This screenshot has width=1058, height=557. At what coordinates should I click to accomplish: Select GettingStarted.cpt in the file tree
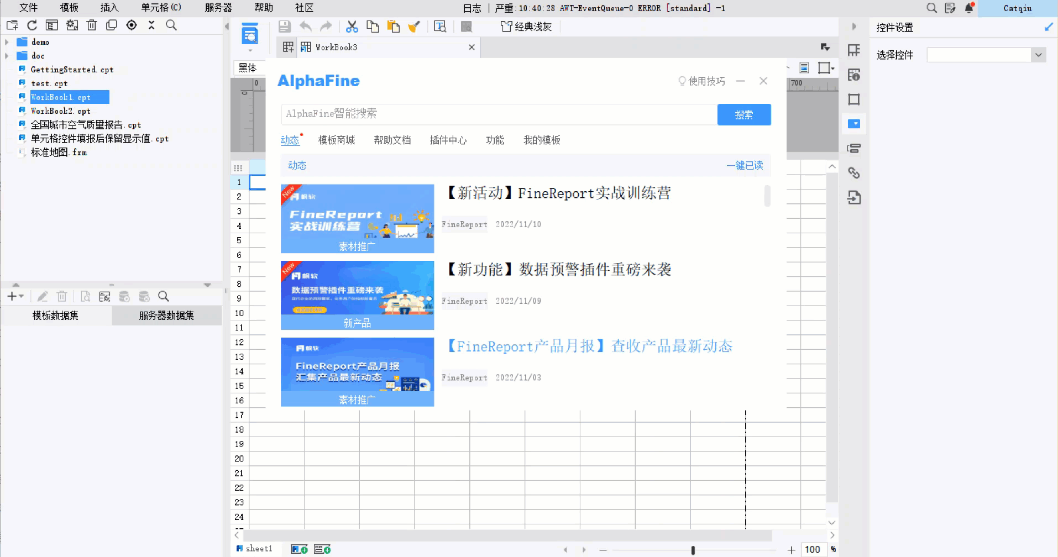72,70
